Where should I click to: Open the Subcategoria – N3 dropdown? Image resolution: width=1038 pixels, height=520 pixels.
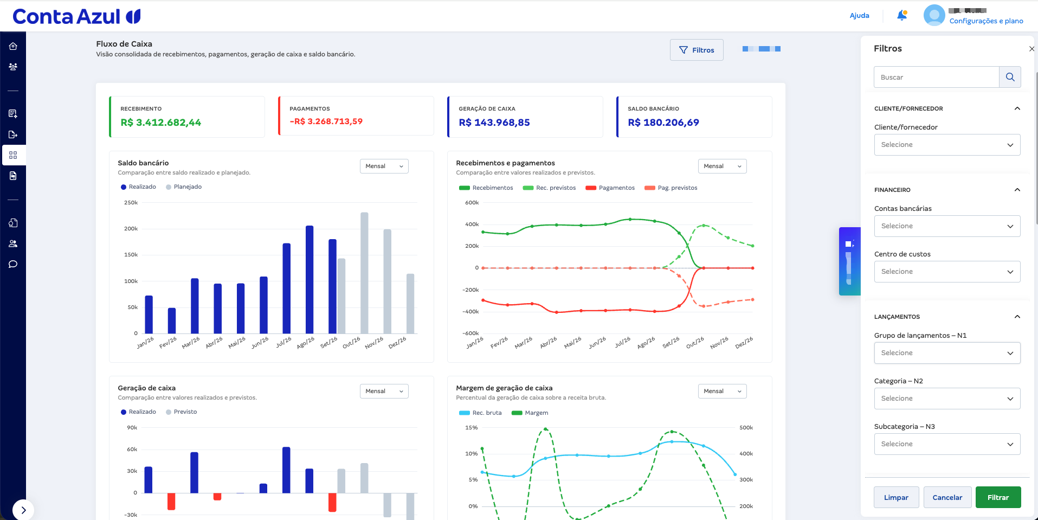[x=947, y=444]
